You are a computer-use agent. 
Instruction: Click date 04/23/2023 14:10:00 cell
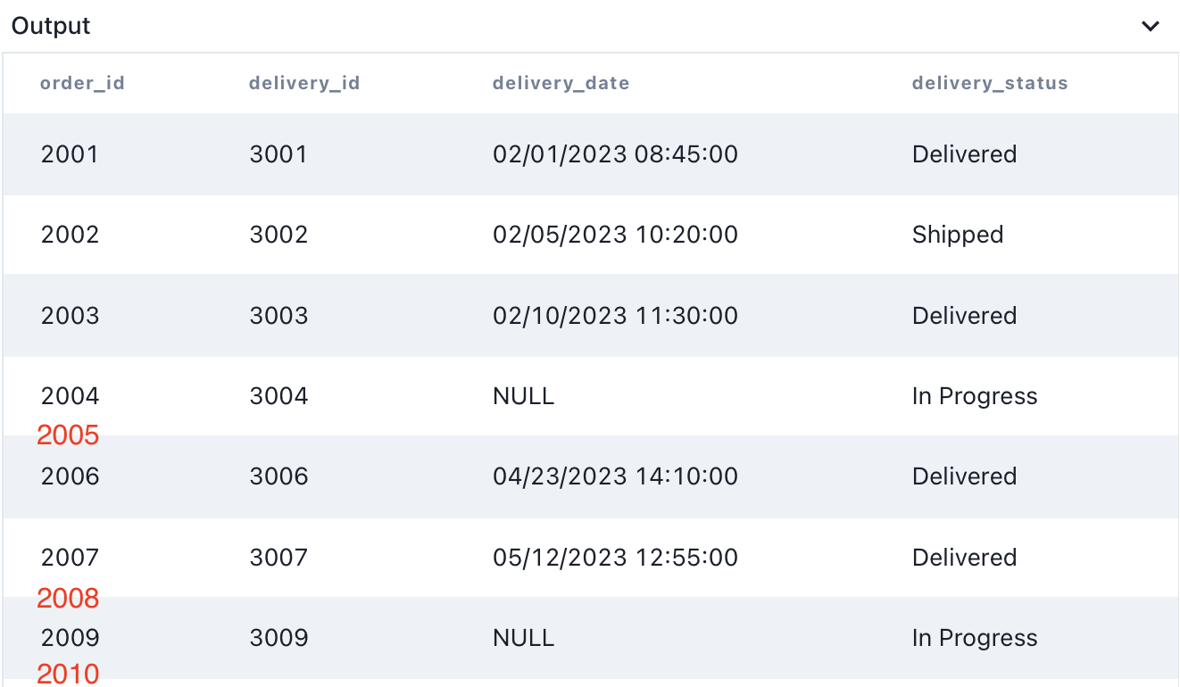(x=615, y=476)
